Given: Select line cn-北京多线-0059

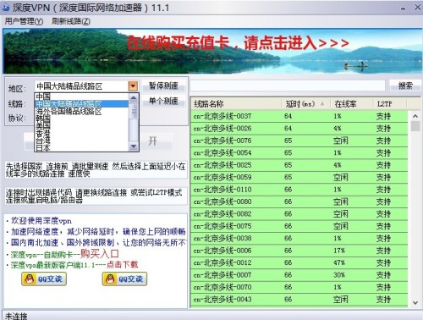Looking at the screenshot, I should pos(299,177).
